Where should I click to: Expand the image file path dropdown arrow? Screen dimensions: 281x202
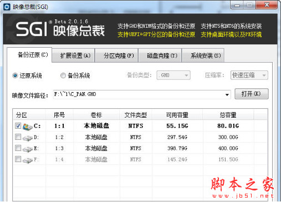227,95
